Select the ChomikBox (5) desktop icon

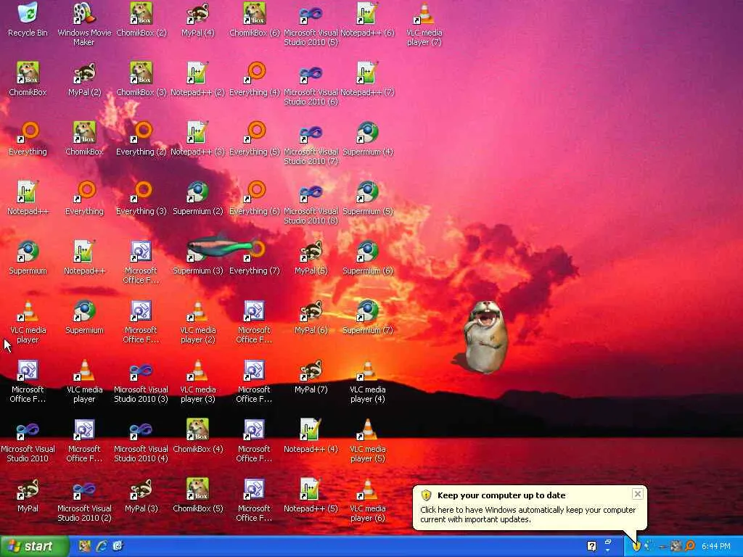pyautogui.click(x=197, y=495)
